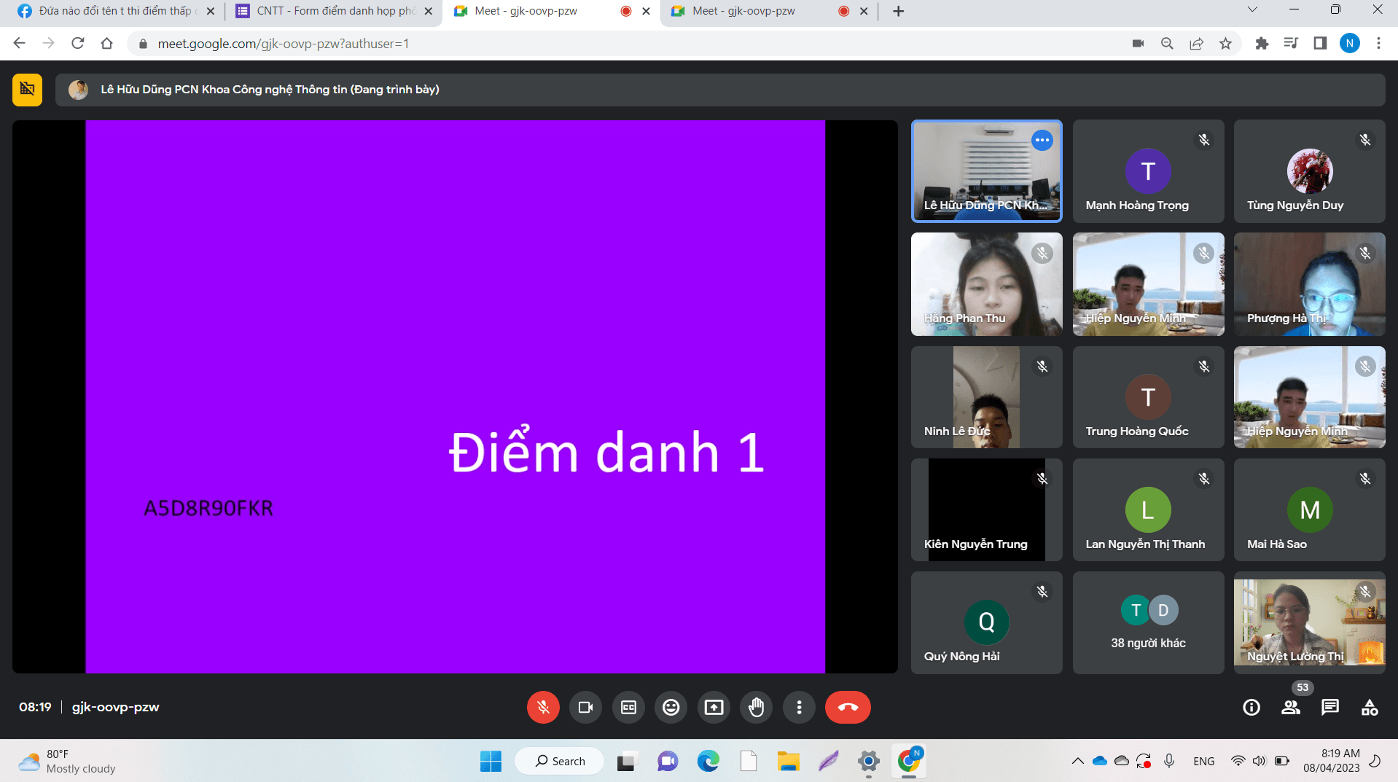This screenshot has height=782, width=1398.
Task: Open the chat panel icon
Action: 1330,707
